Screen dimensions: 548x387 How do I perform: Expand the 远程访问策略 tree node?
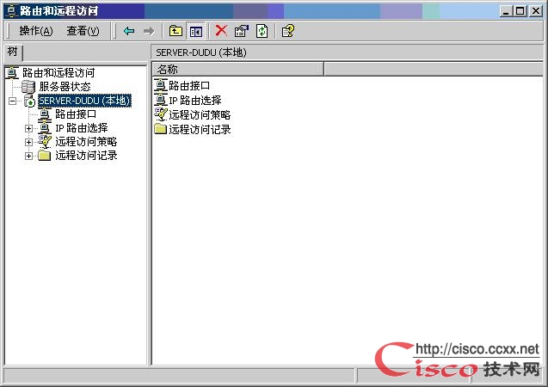[28, 142]
